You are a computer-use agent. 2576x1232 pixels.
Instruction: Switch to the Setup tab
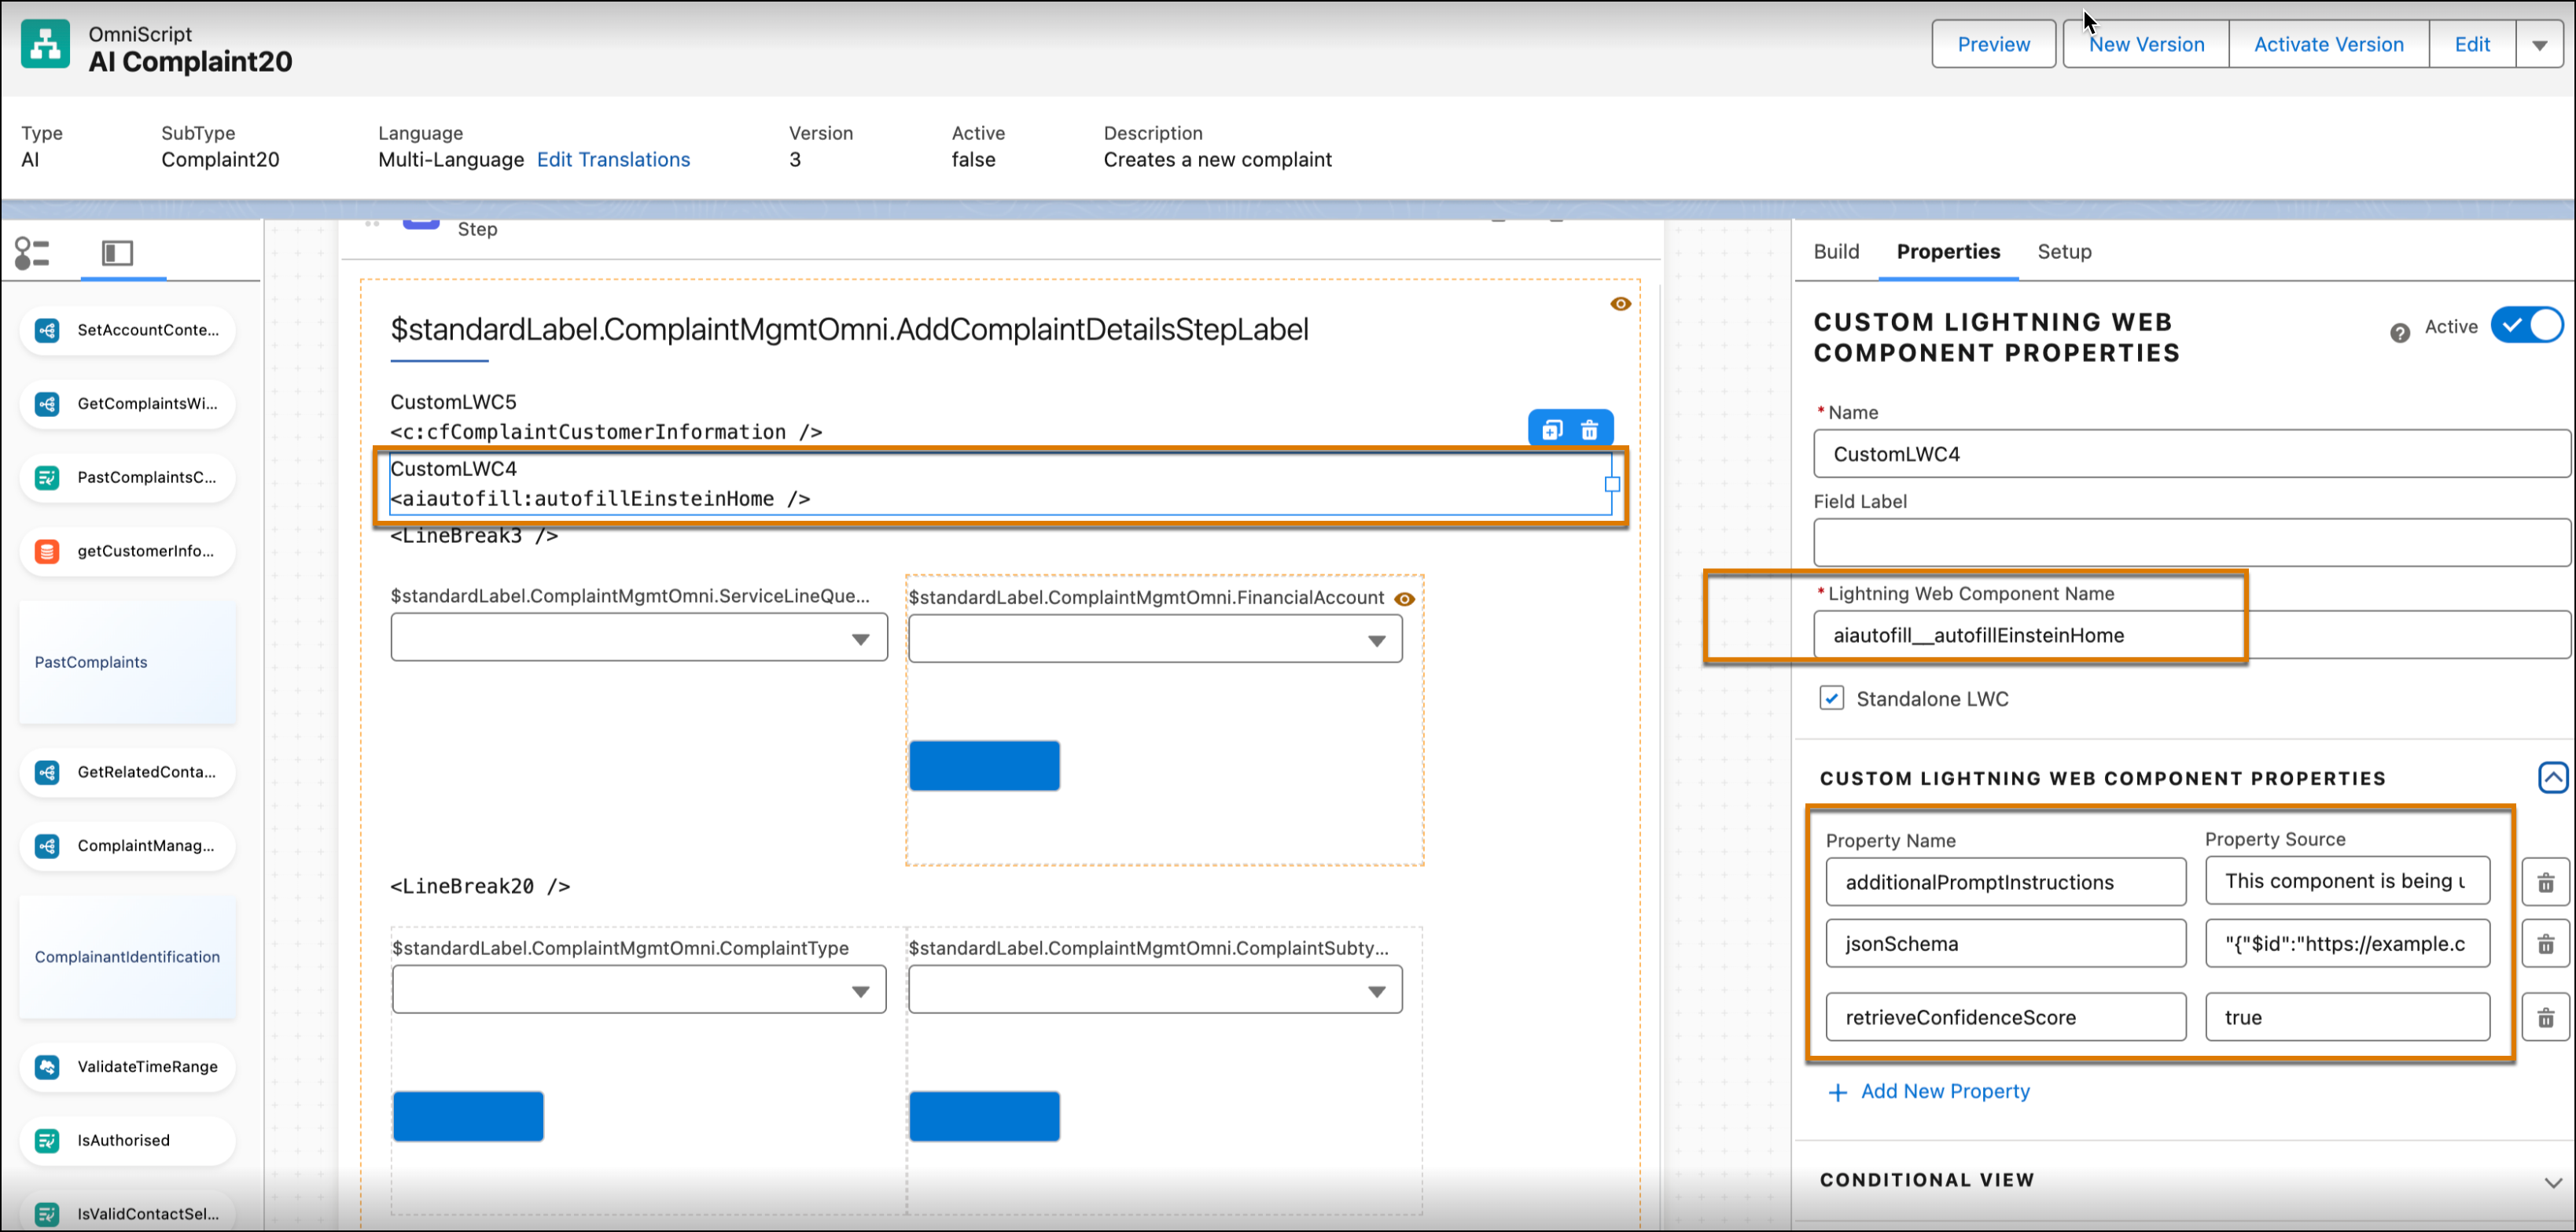[2064, 251]
